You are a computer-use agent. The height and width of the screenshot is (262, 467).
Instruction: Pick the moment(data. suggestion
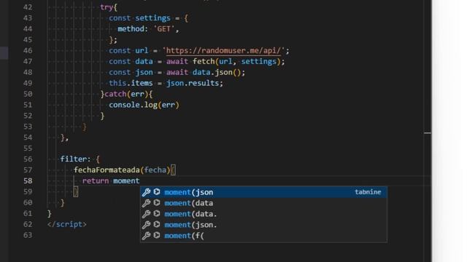coord(263,214)
